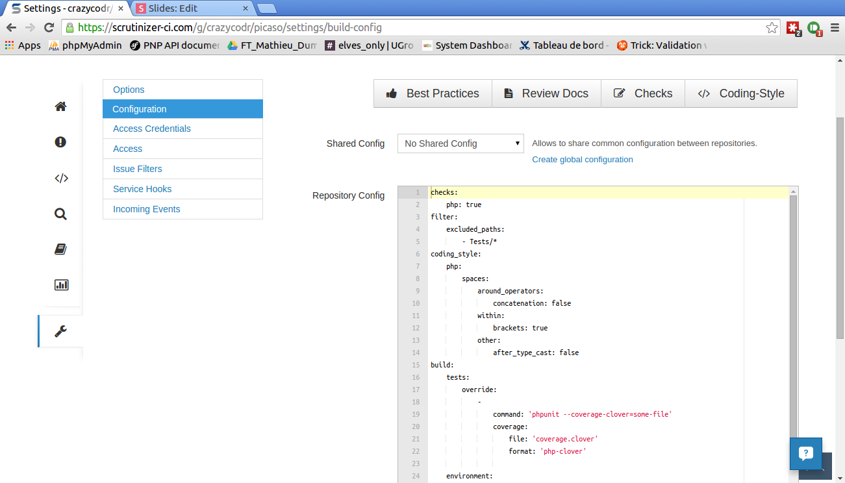Image resolution: width=845 pixels, height=483 pixels.
Task: Click the 'php-clover' format line
Action: (x=548, y=451)
